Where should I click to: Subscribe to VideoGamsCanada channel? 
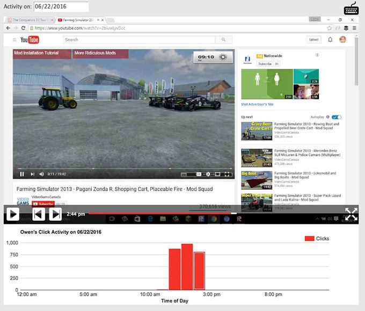pos(43,204)
